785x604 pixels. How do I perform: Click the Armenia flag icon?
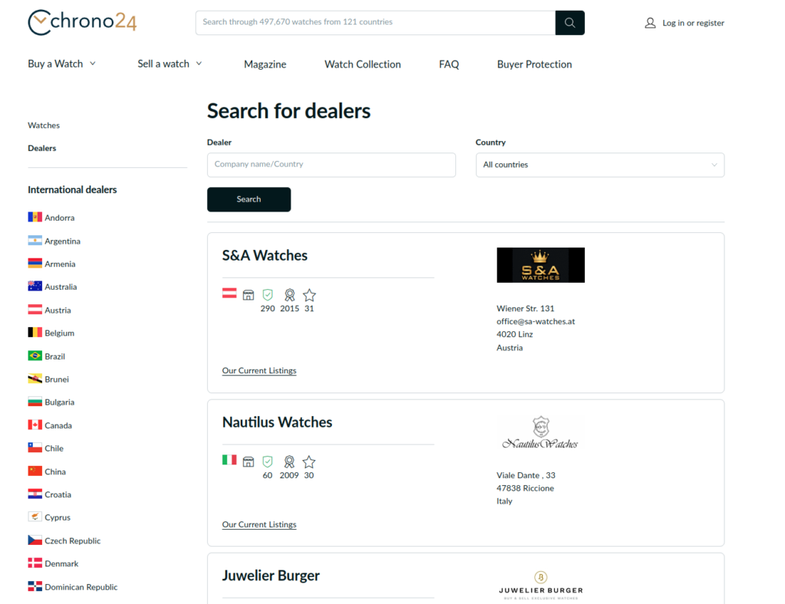pos(35,264)
